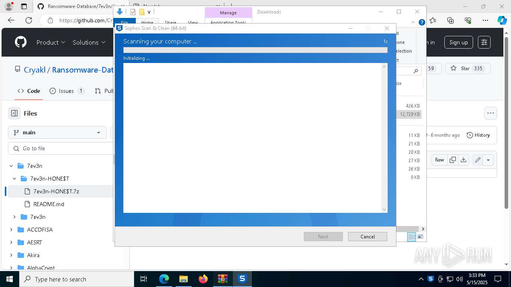This screenshot has height=287, width=511.
Task: Copy raw file icon button
Action: [x=453, y=160]
